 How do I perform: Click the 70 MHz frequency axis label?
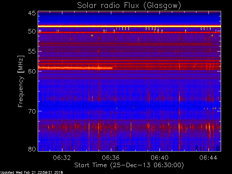(x=32, y=111)
